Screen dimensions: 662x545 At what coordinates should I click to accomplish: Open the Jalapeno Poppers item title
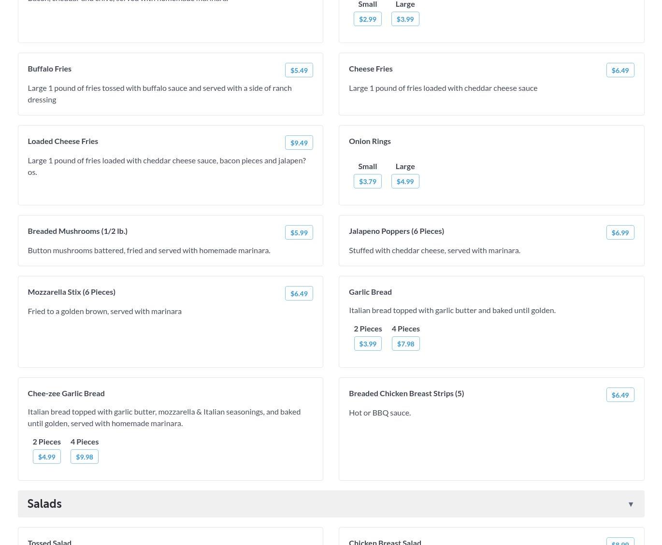click(x=396, y=231)
